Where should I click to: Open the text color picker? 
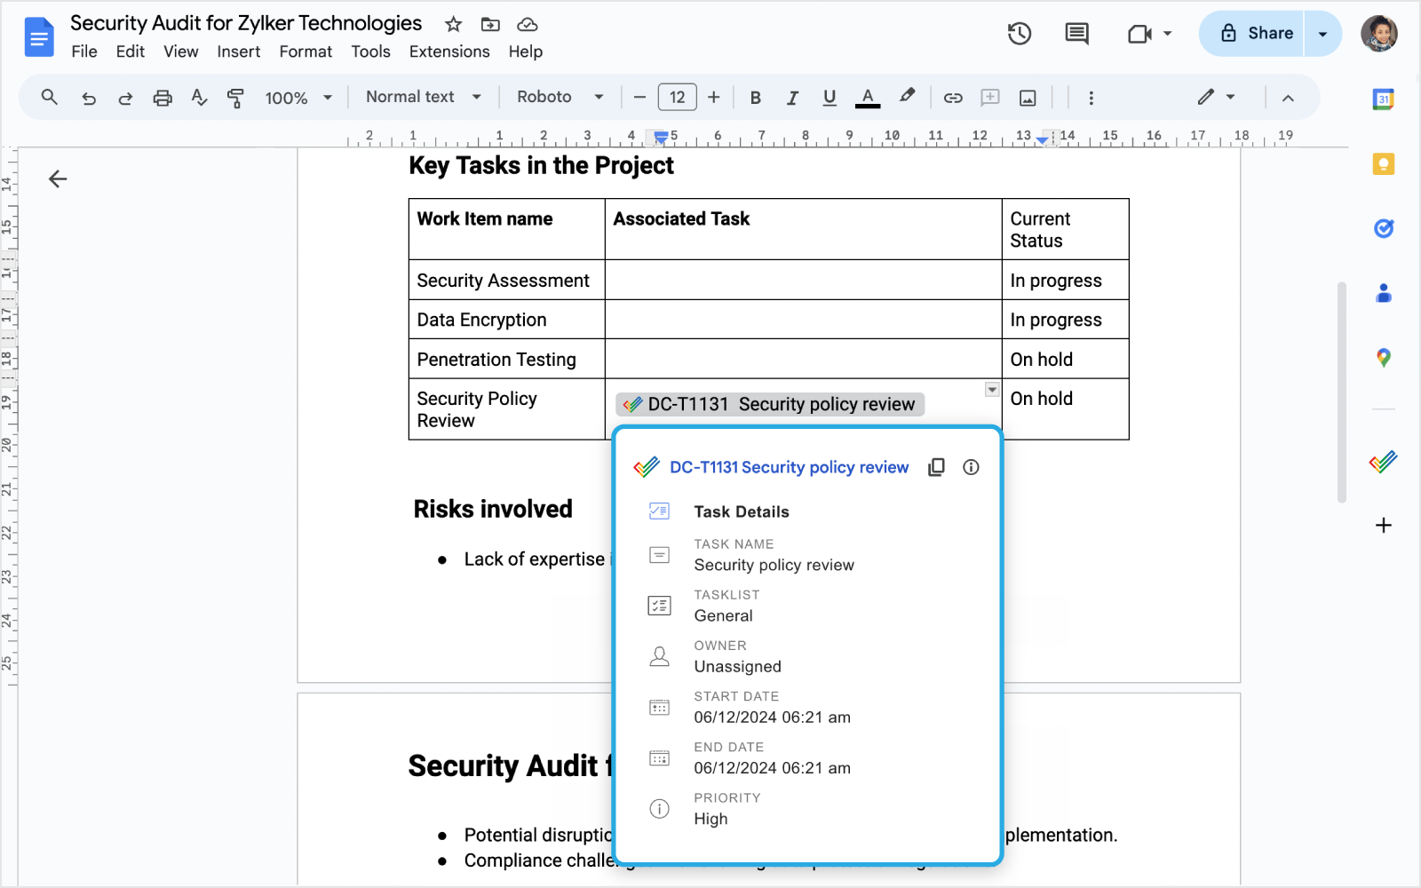tap(868, 98)
